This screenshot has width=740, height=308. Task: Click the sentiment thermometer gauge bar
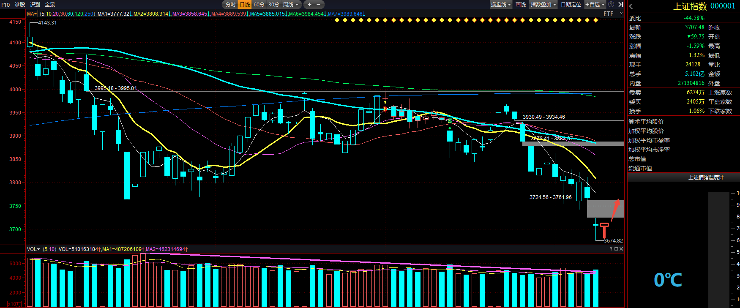pos(719,249)
